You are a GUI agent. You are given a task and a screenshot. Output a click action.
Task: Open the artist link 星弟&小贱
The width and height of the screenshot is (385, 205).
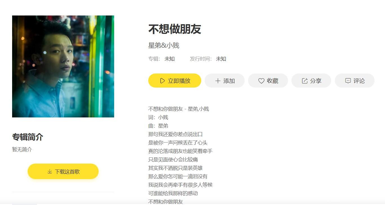coord(164,45)
